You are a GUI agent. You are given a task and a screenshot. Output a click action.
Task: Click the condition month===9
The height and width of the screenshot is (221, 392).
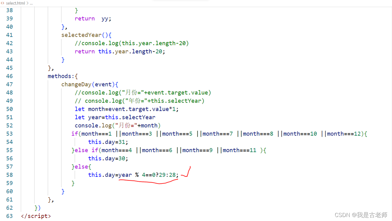[x=198, y=150]
